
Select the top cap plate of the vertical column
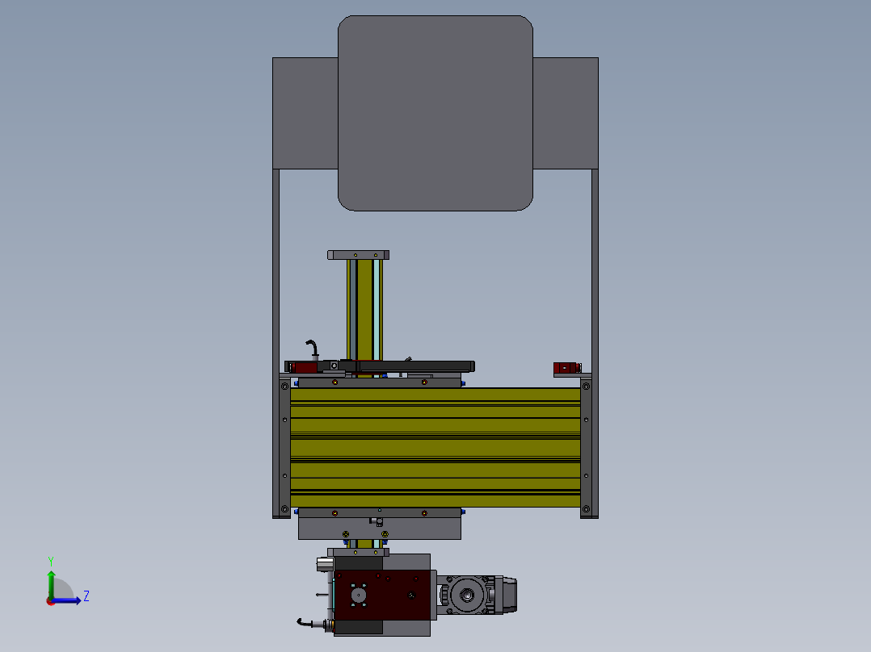point(358,255)
